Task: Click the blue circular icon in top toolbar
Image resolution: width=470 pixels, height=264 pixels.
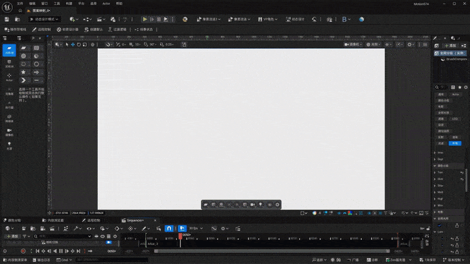Action: (362, 19)
